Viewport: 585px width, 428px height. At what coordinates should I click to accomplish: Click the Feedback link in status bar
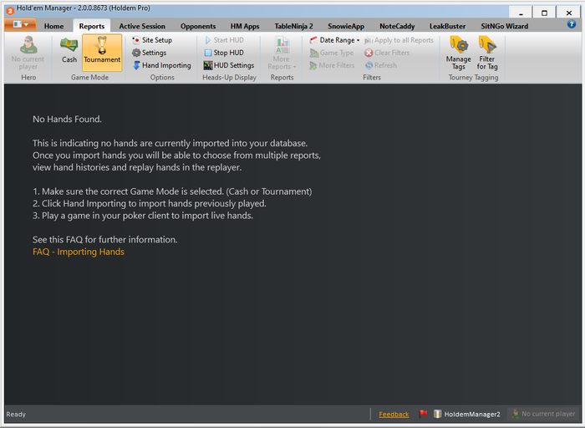pyautogui.click(x=394, y=414)
